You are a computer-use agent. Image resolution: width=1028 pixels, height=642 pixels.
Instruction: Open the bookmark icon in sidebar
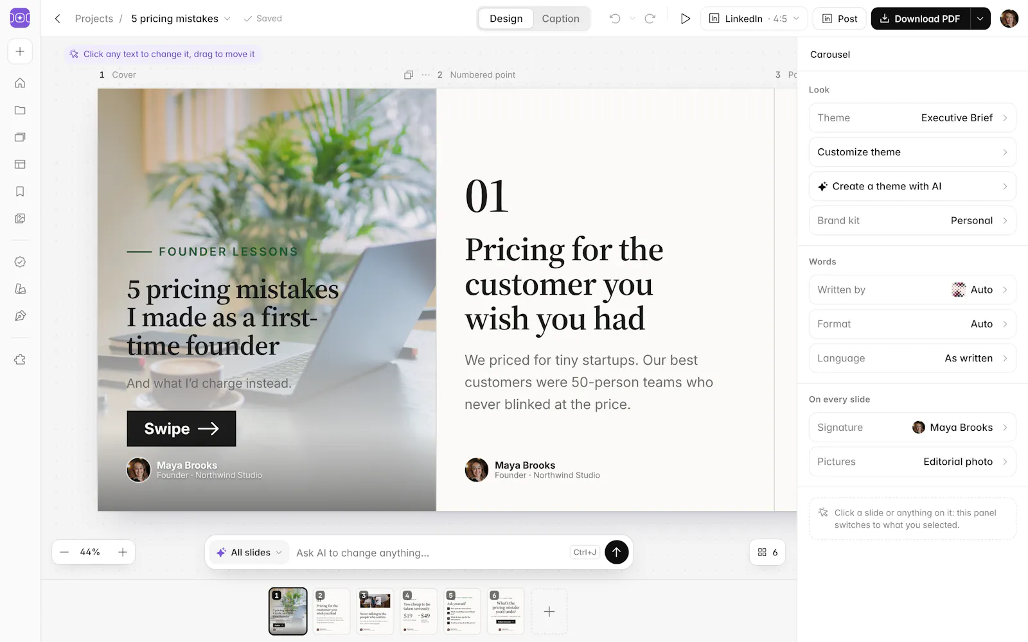pos(20,191)
